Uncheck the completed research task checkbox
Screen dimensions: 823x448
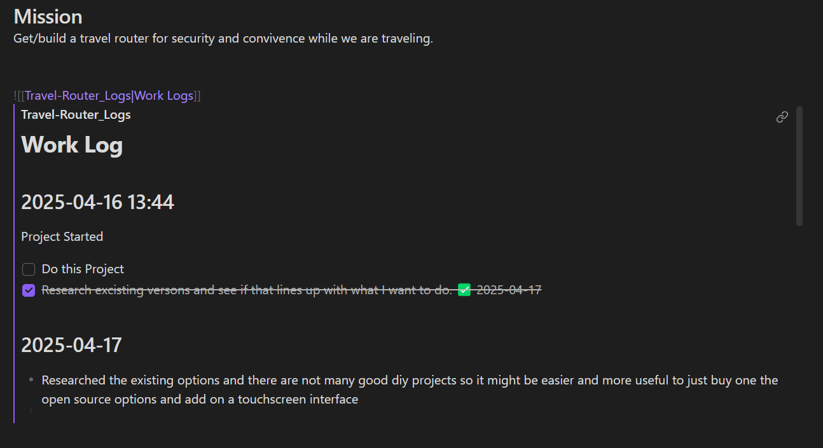point(29,290)
